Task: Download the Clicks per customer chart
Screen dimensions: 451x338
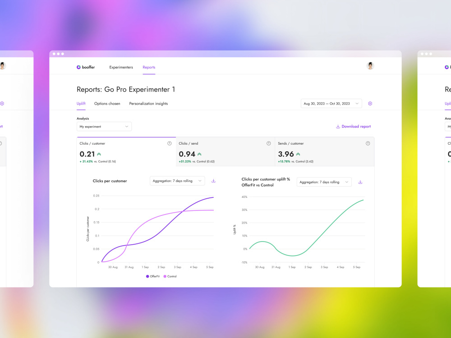Action: pyautogui.click(x=213, y=181)
